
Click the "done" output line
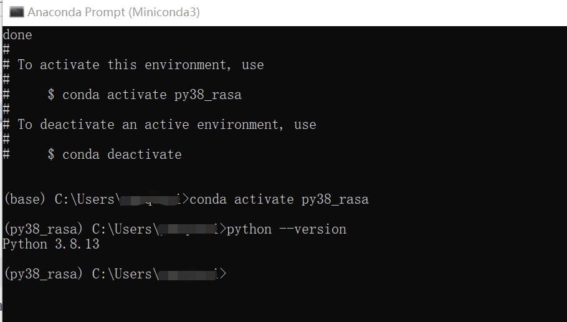tap(17, 35)
